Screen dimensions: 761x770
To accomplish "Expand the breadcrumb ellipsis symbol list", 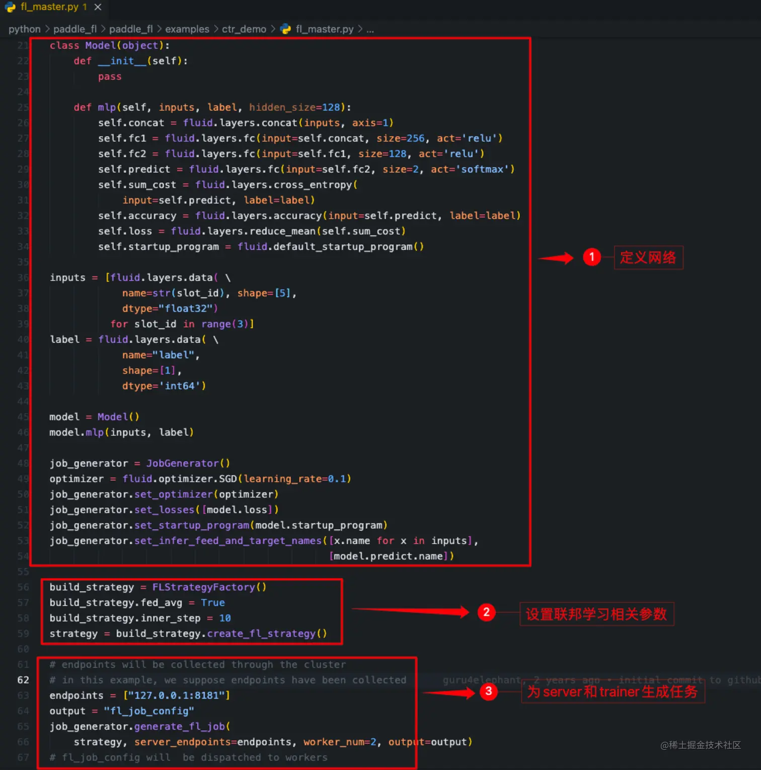I will click(370, 29).
